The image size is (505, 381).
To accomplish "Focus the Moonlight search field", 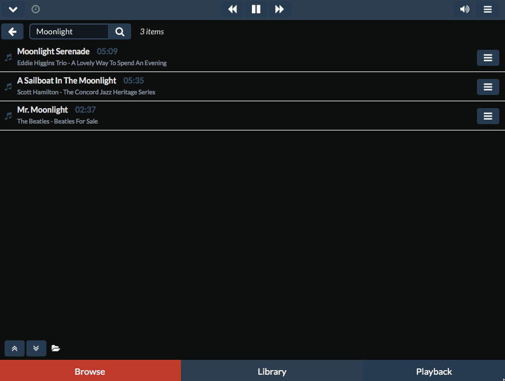I will coord(69,31).
